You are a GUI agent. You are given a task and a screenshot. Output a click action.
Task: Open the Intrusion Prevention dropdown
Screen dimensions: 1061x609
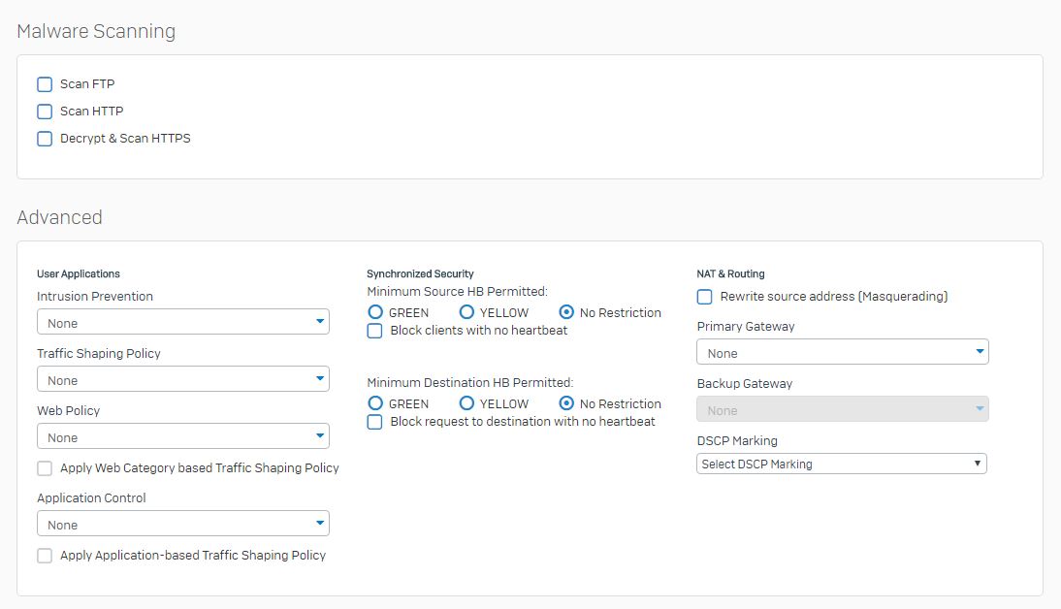(x=182, y=322)
